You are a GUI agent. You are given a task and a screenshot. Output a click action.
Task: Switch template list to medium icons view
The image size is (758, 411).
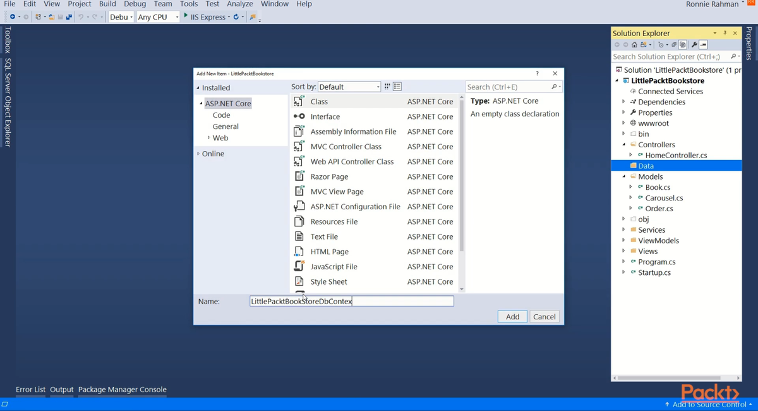point(387,87)
